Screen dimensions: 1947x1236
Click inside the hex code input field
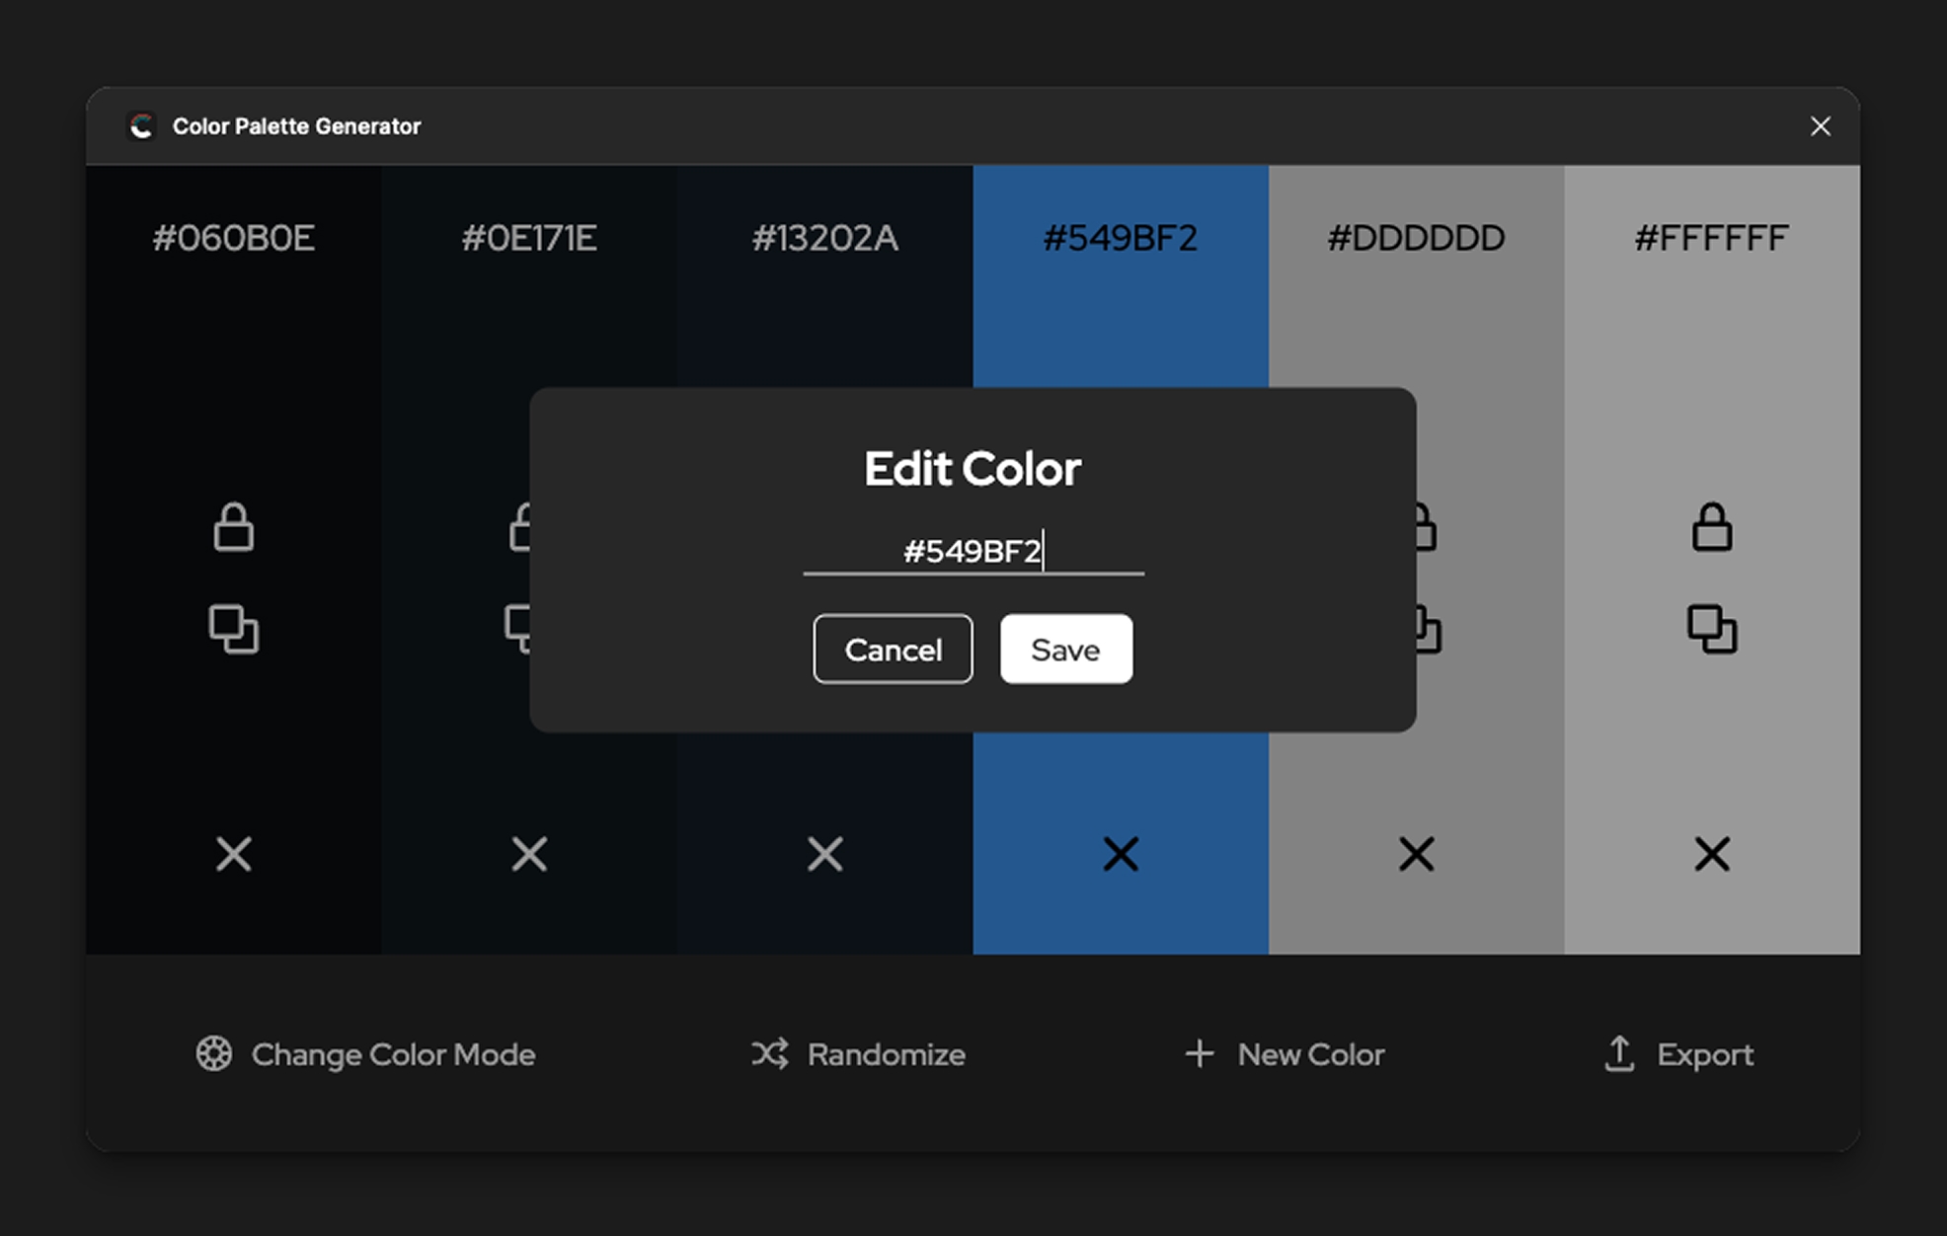coord(973,553)
